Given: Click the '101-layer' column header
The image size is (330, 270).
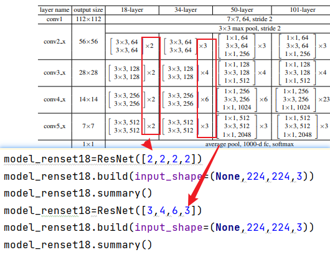Looking at the screenshot, I should [x=303, y=10].
